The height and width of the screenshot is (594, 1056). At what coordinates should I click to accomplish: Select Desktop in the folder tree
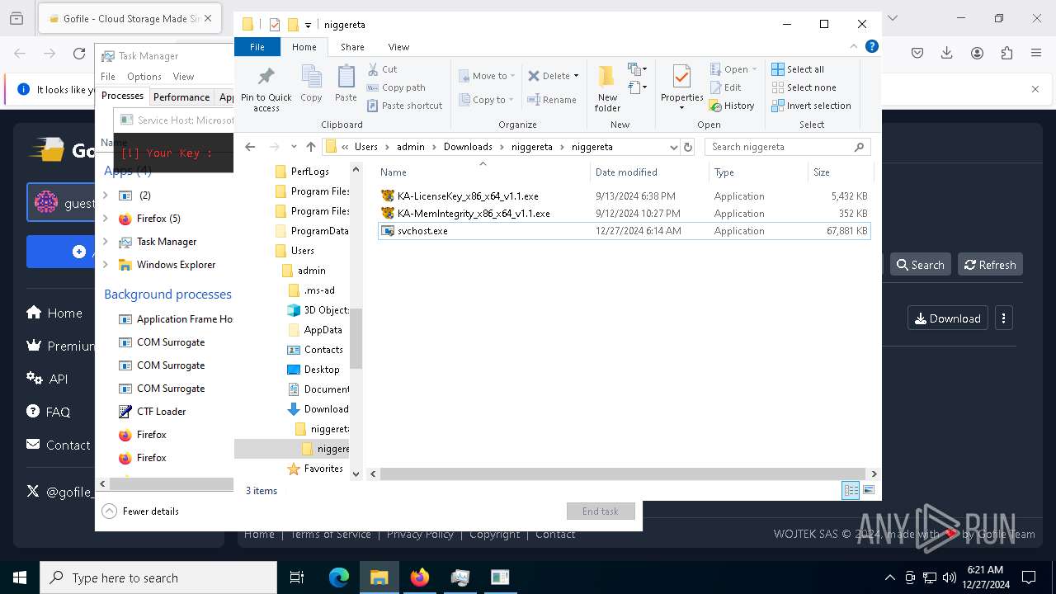pyautogui.click(x=313, y=370)
